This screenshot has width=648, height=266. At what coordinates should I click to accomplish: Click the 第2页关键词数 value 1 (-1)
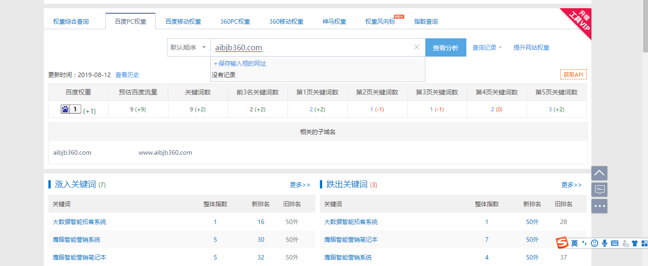point(377,110)
